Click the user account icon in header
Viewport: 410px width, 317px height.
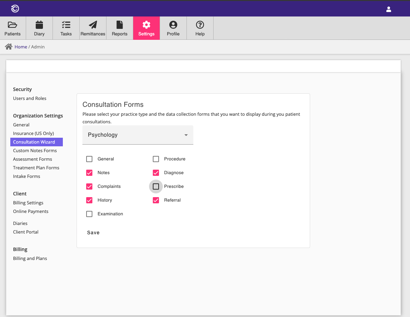pos(389,9)
